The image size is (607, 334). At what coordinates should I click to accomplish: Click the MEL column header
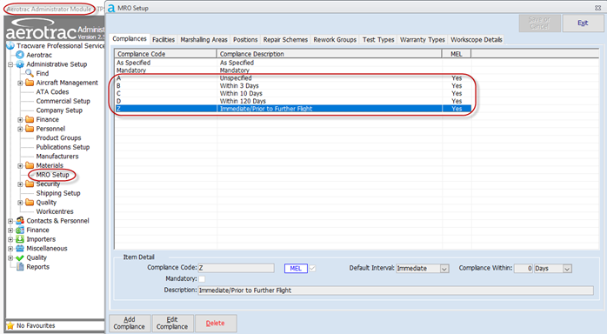tap(457, 54)
